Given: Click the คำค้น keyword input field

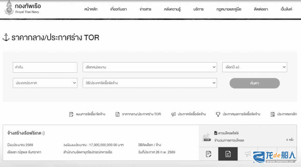Looking at the screenshot, I should tap(45, 67).
